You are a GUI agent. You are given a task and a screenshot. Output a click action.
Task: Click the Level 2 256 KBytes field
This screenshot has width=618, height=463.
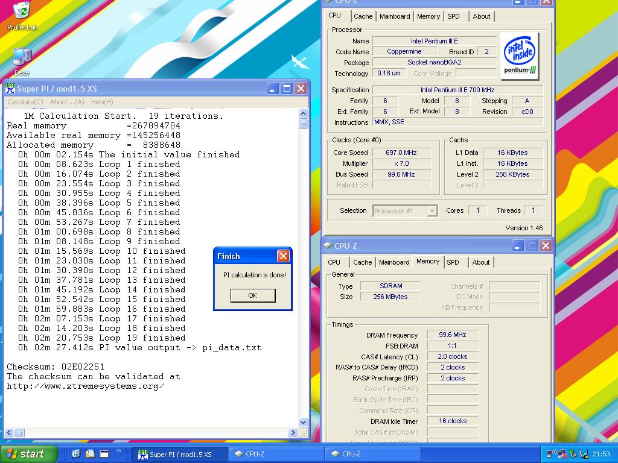click(x=512, y=174)
